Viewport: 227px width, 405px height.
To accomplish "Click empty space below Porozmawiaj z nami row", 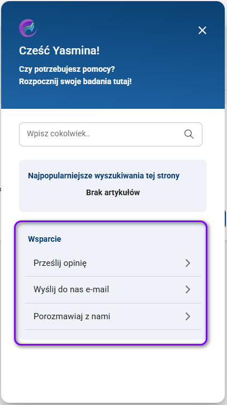I will click(113, 335).
